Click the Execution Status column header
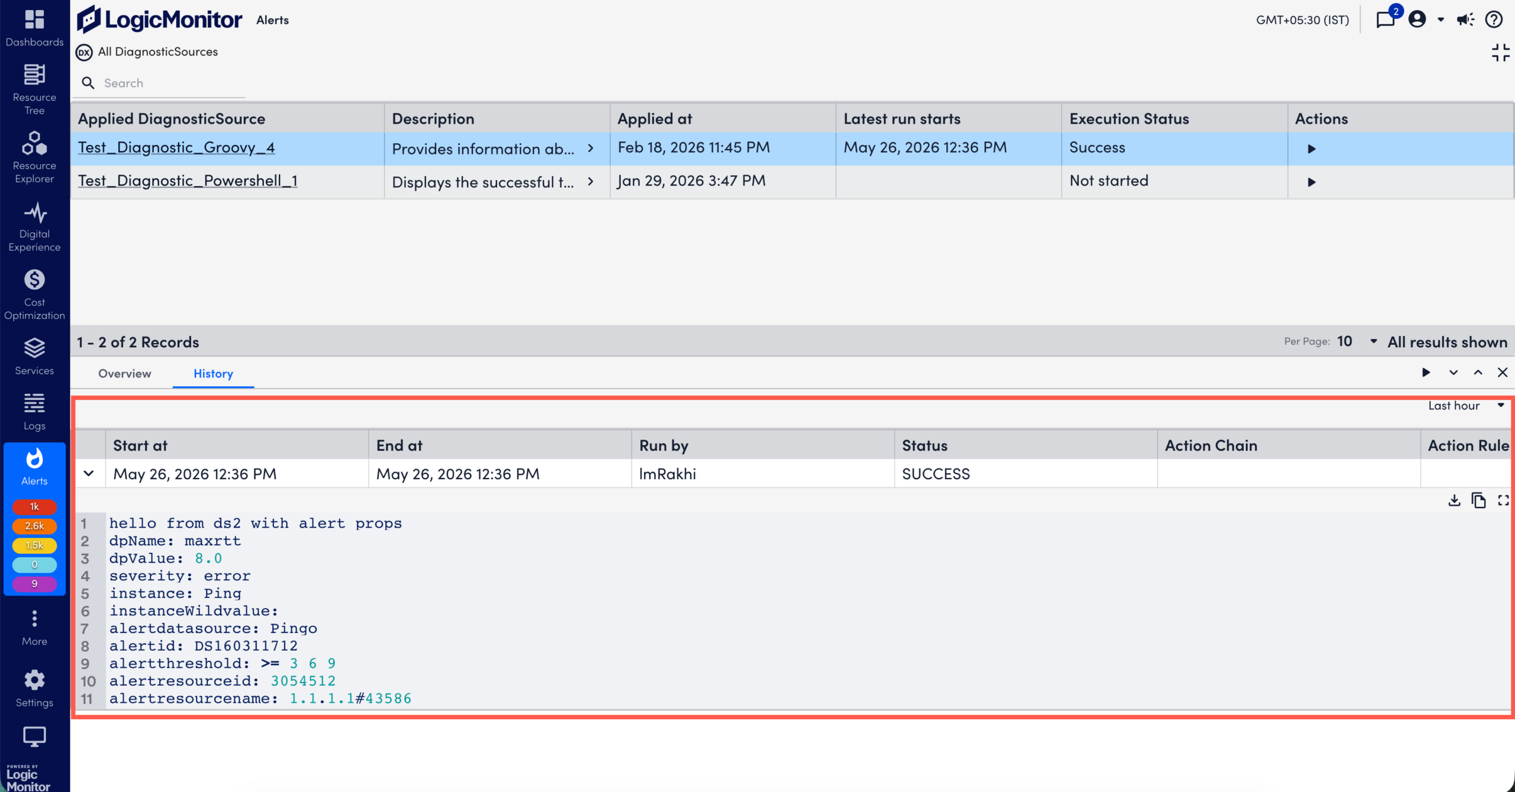This screenshot has width=1515, height=792. coord(1174,119)
